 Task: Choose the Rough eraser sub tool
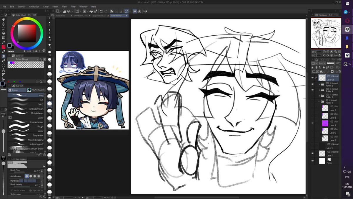pyautogui.click(x=26, y=126)
